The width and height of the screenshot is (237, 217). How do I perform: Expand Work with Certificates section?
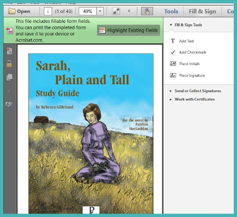192,99
